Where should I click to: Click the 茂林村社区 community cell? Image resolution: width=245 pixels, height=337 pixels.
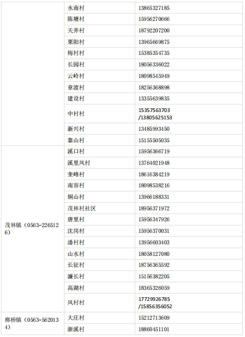tap(100, 208)
